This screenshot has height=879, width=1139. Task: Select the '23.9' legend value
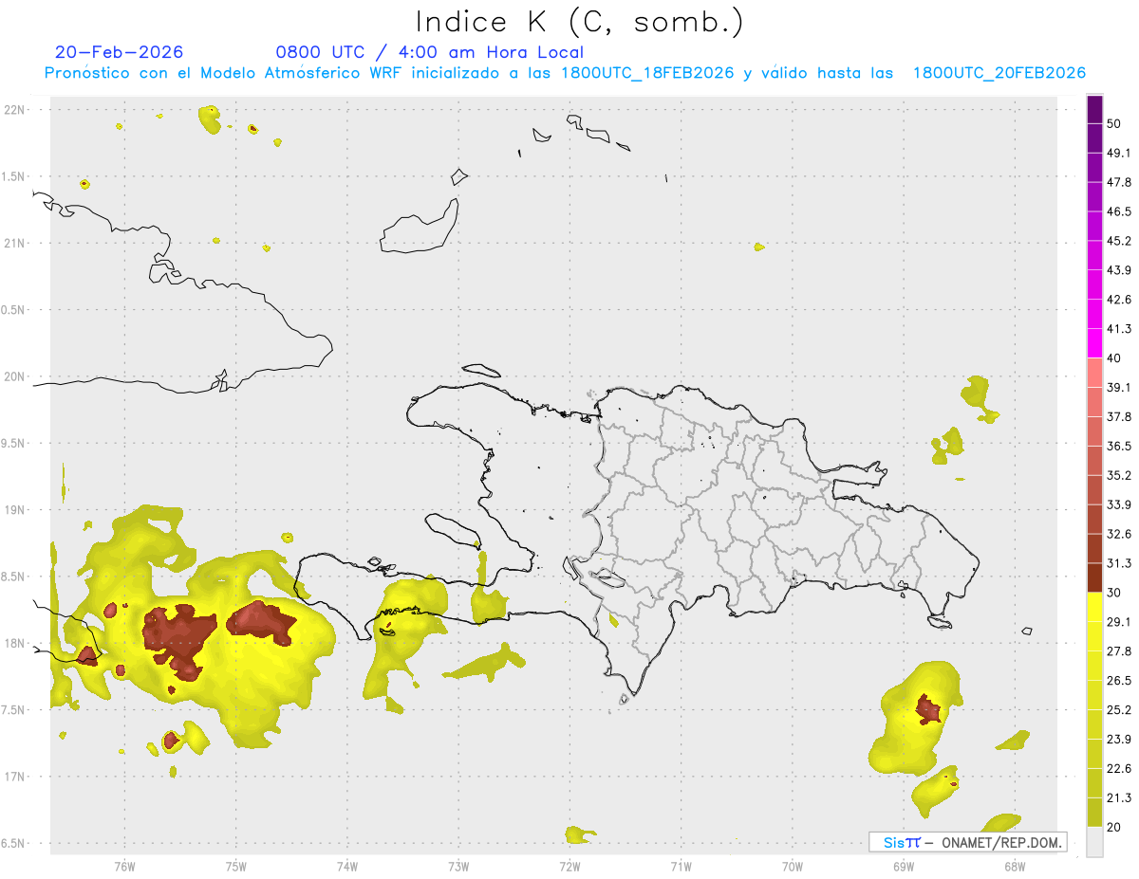click(x=1119, y=740)
